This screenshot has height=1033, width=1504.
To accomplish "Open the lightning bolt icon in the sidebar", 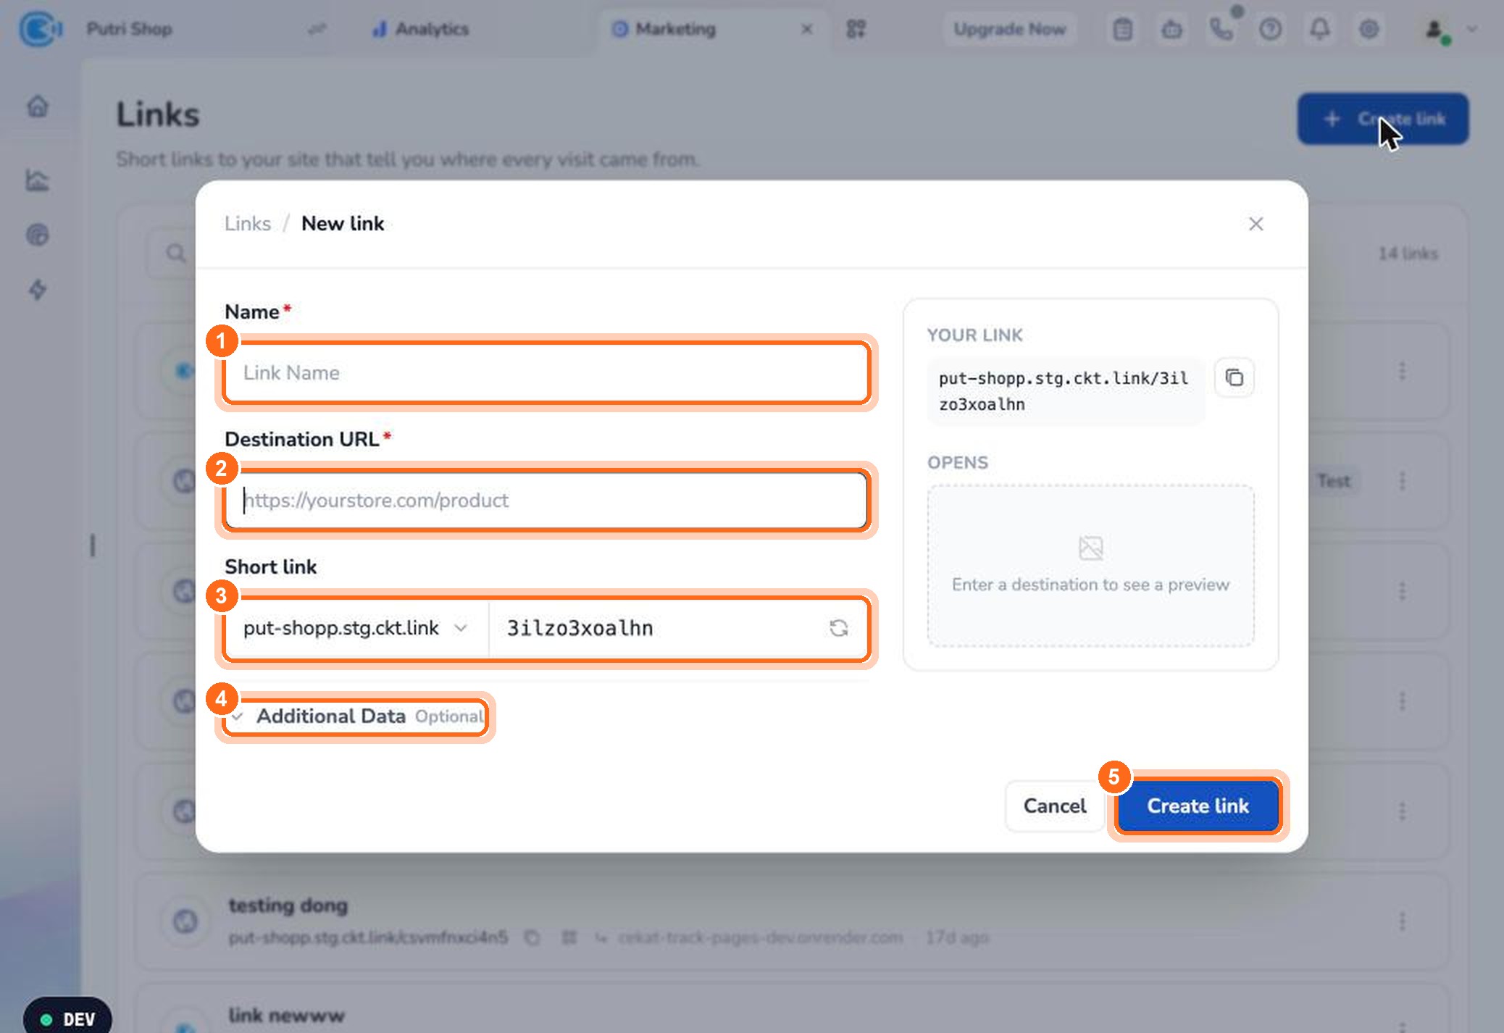I will coord(38,290).
